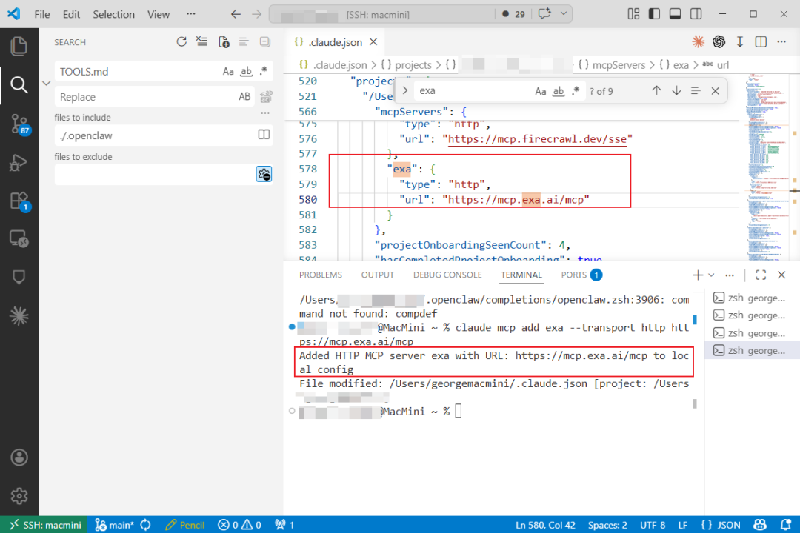
Task: Toggle Match Whole Word in search panel
Action: (247, 71)
